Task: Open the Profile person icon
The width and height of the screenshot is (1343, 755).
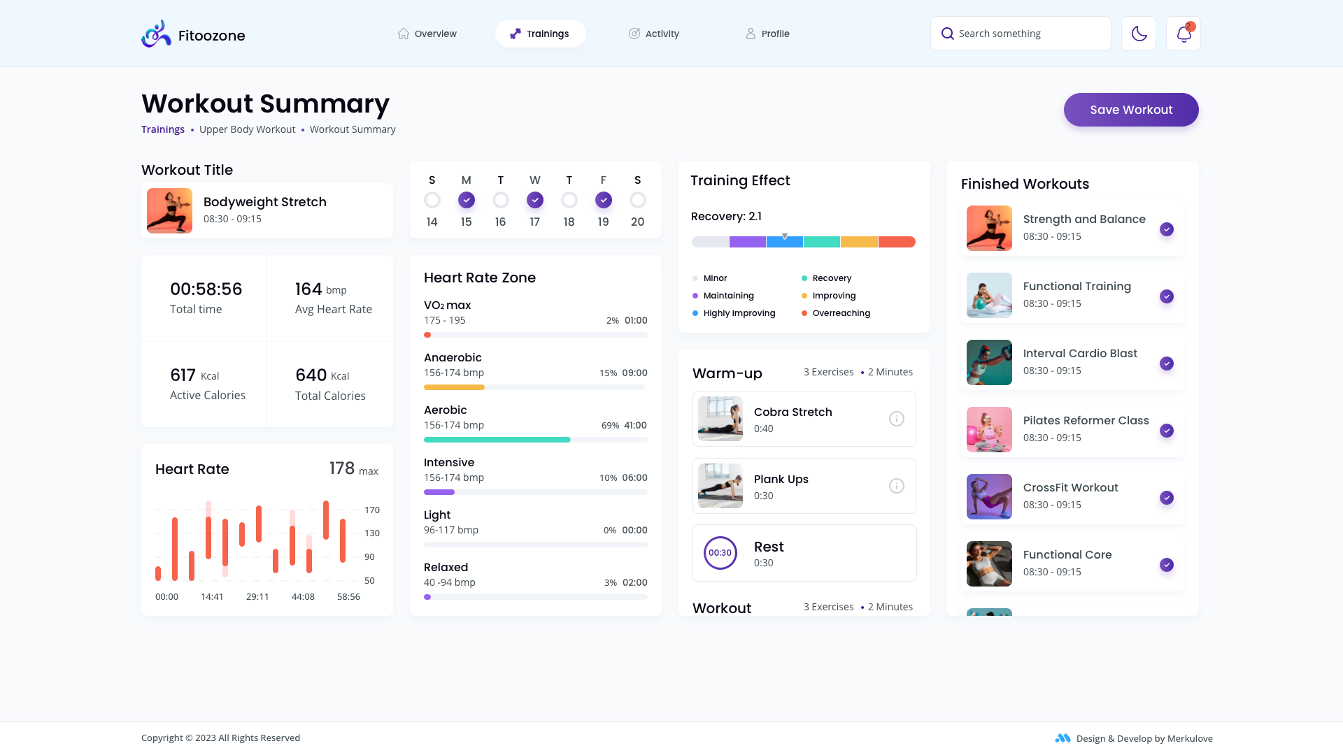Action: [x=750, y=33]
